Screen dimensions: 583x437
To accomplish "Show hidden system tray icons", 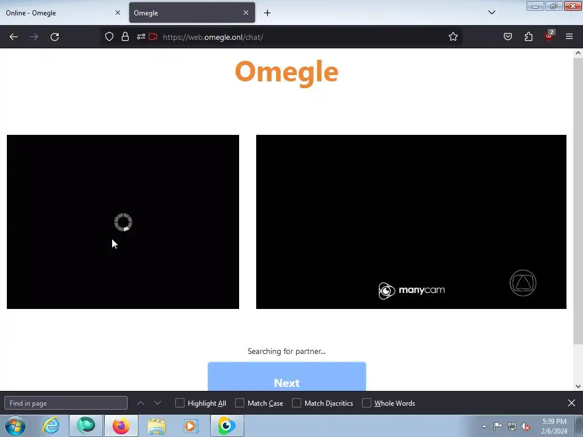I will (x=484, y=426).
